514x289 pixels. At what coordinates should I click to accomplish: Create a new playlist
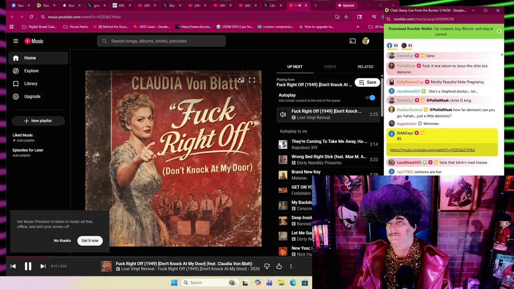click(x=38, y=121)
